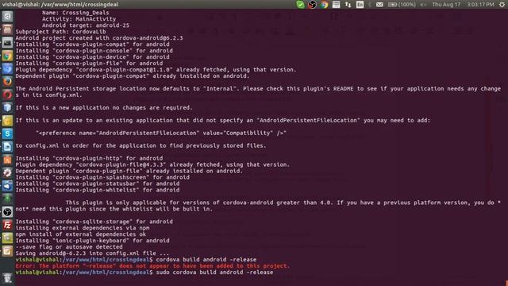This screenshot has height=286, width=508.
Task: Click the Installing "cordova-plugin-splashscreen" line
Action: point(102,177)
